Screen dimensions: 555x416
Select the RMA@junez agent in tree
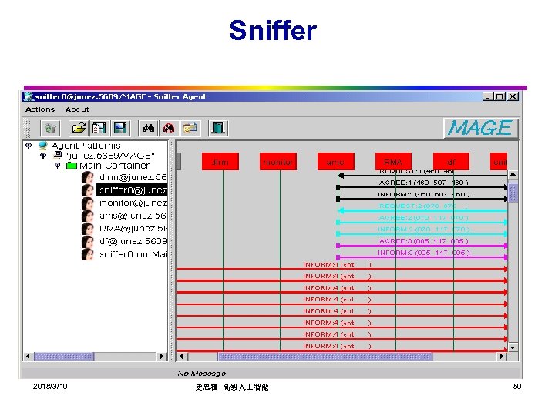[133, 229]
